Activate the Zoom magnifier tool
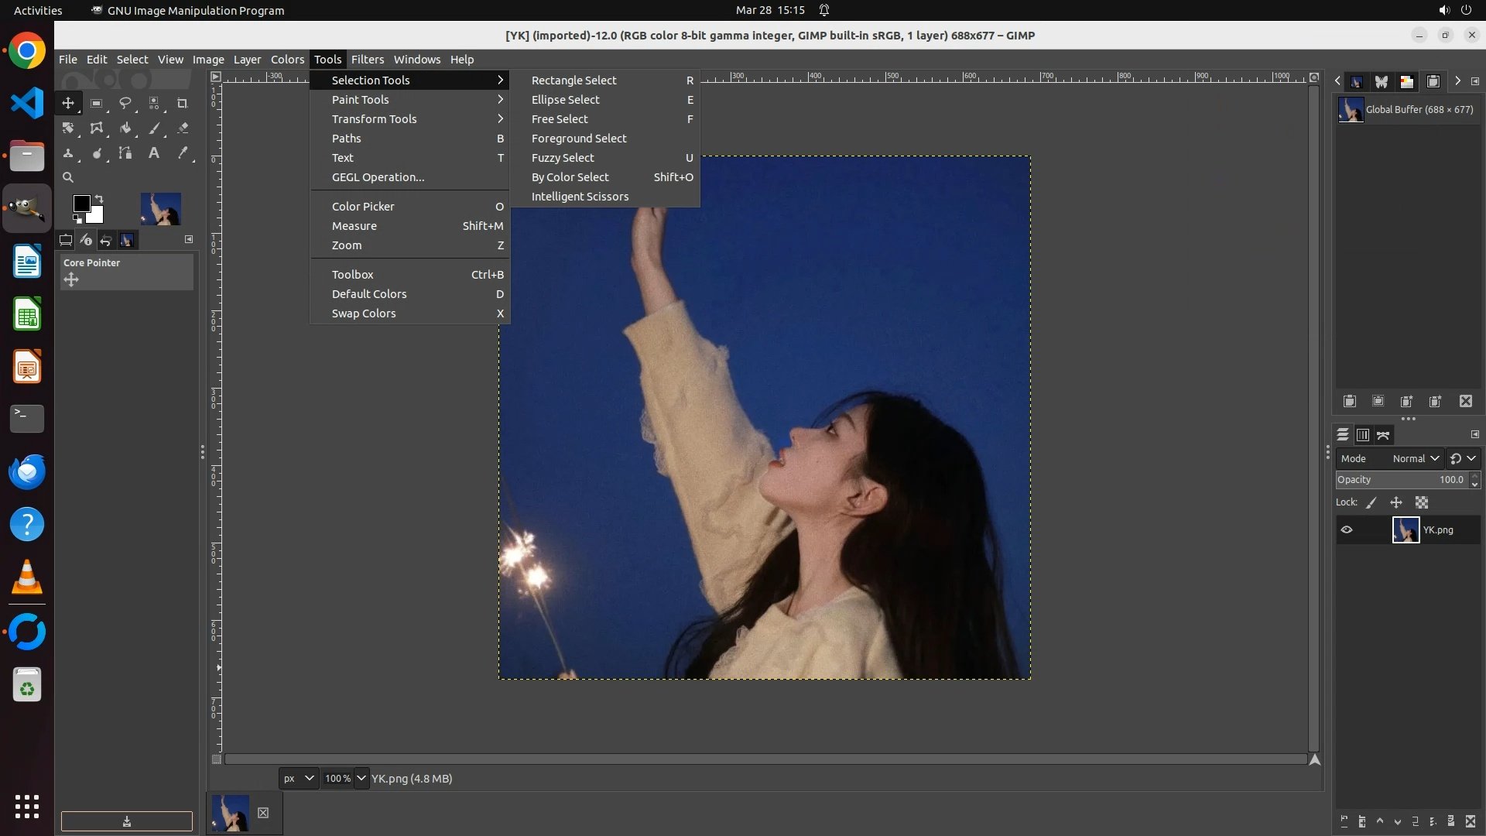Image resolution: width=1486 pixels, height=836 pixels. (68, 177)
